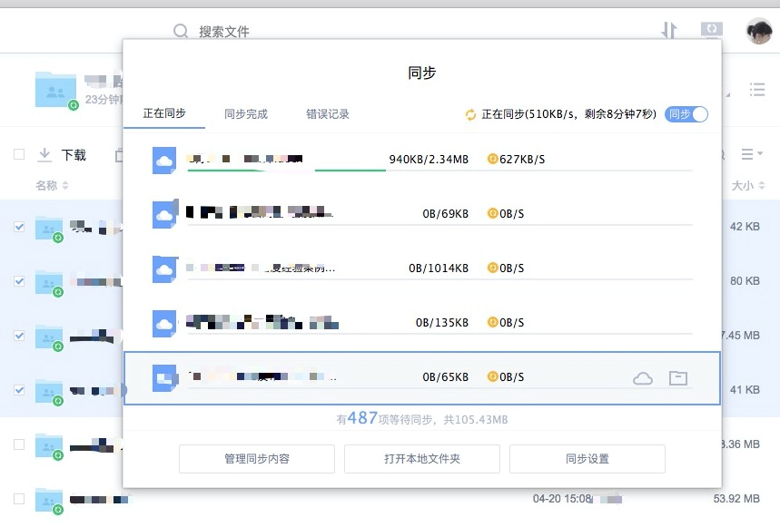
Task: Open the 大小 column sort options
Action: pyautogui.click(x=755, y=185)
